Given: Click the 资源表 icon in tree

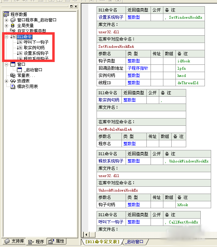Looking at the screenshot, I should pos(13,81).
